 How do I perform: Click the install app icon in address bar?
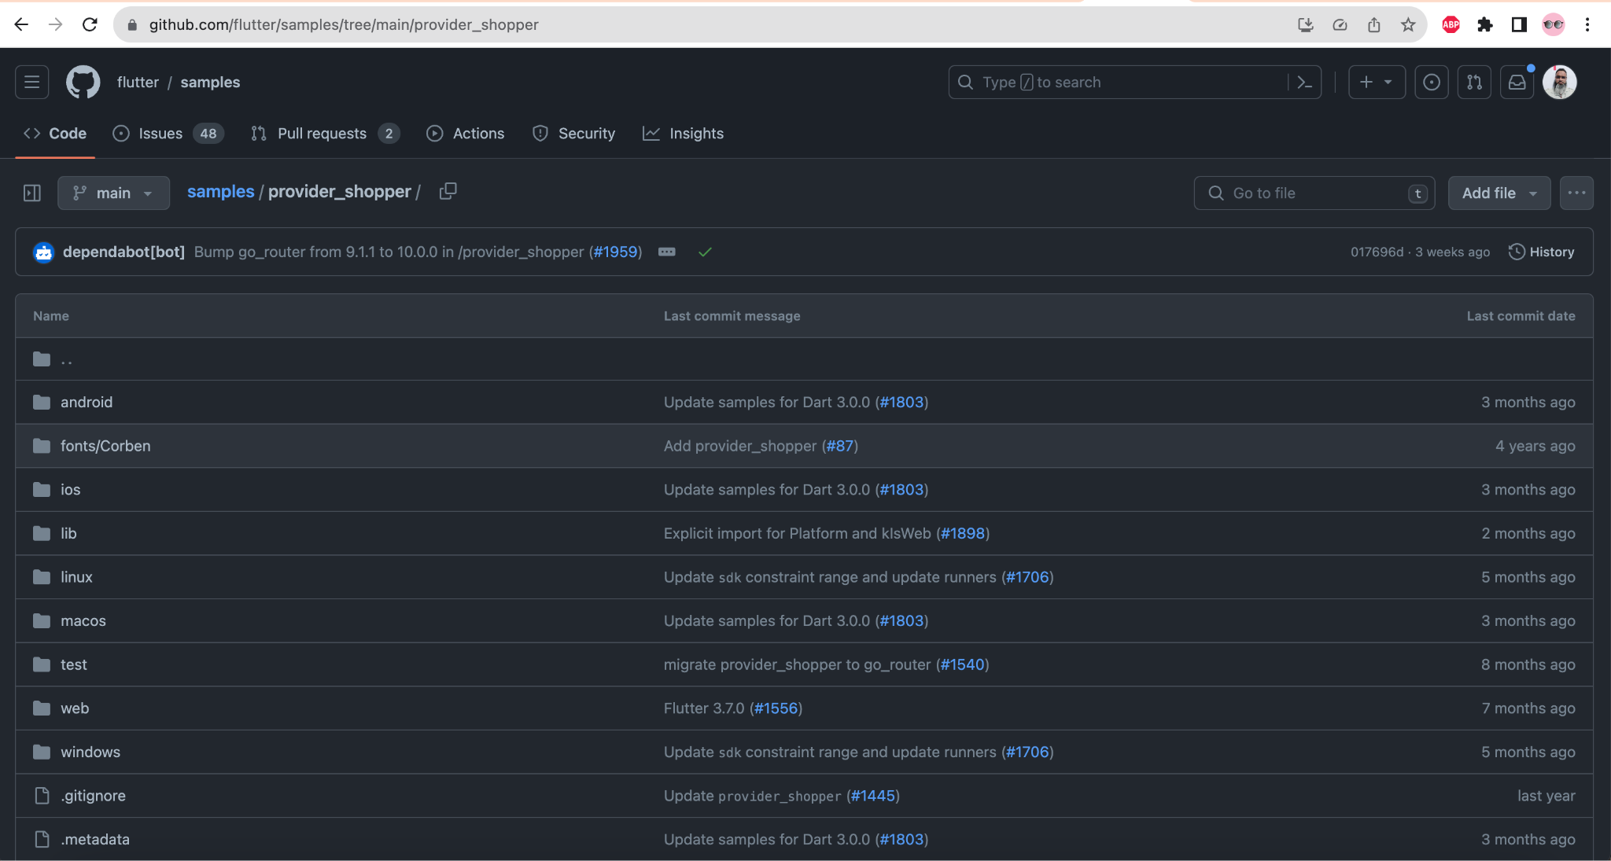coord(1306,24)
